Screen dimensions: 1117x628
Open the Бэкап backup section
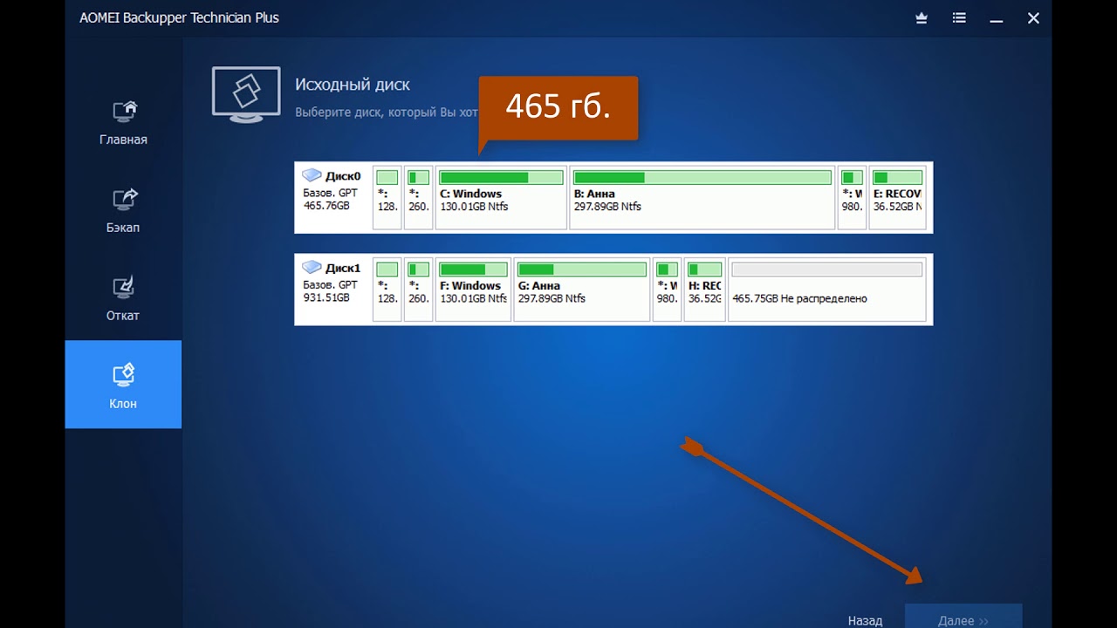[123, 210]
